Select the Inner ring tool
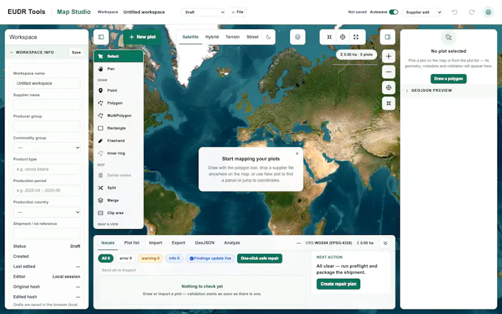The height and width of the screenshot is (314, 502). pyautogui.click(x=118, y=153)
